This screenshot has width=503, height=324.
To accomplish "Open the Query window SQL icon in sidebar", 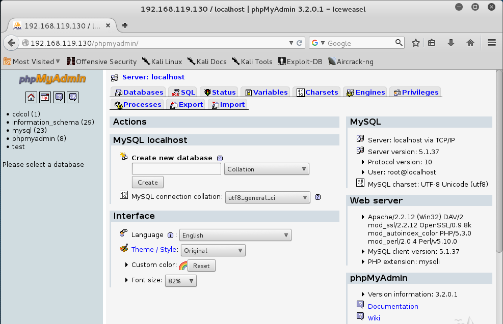I will (x=45, y=97).
